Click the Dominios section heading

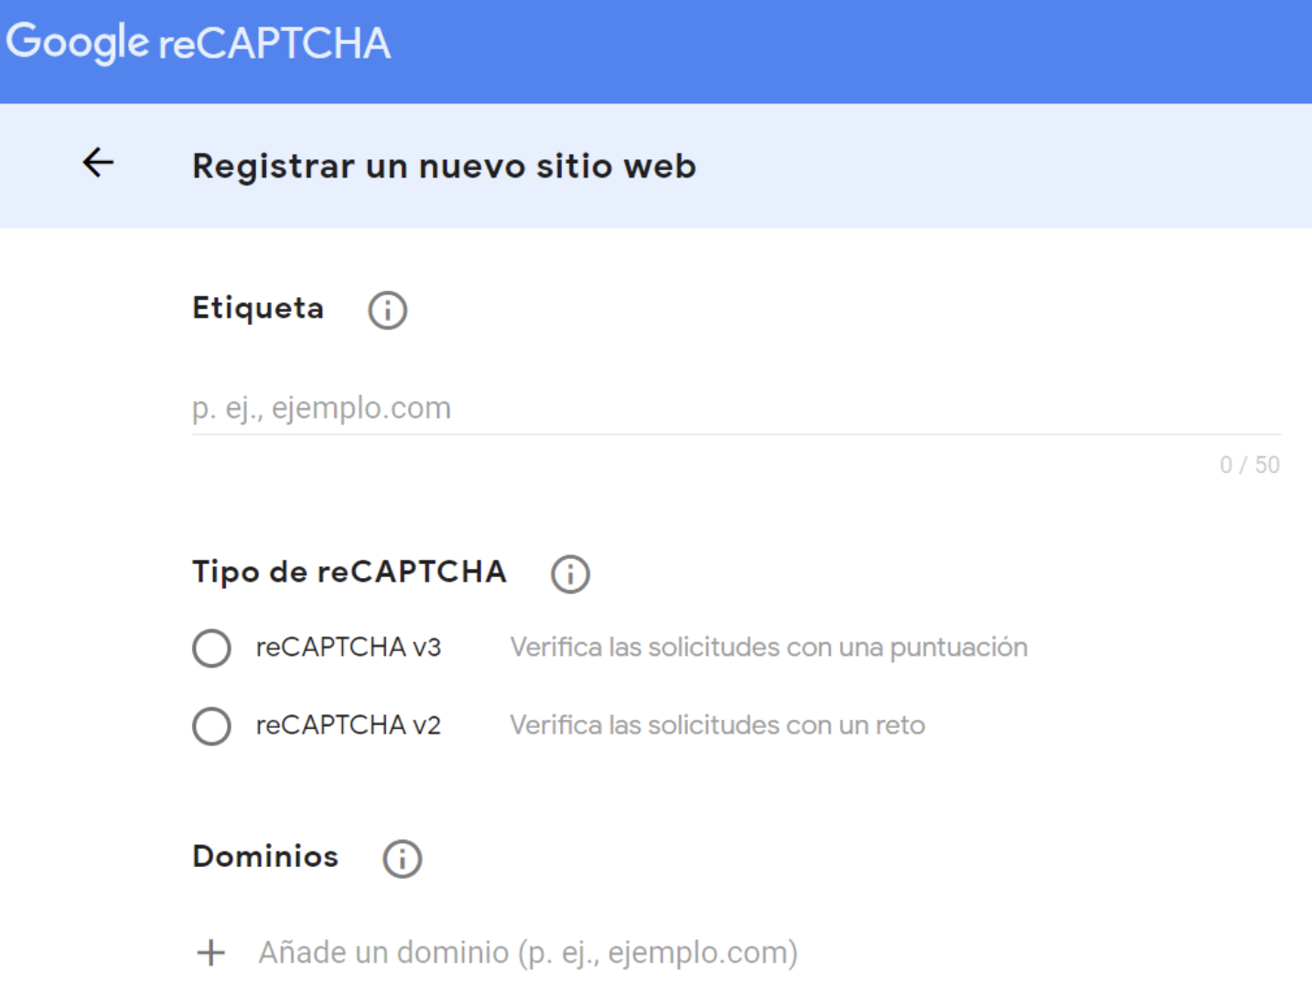265,856
